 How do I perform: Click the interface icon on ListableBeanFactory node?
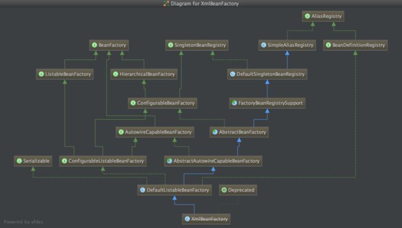coord(41,74)
